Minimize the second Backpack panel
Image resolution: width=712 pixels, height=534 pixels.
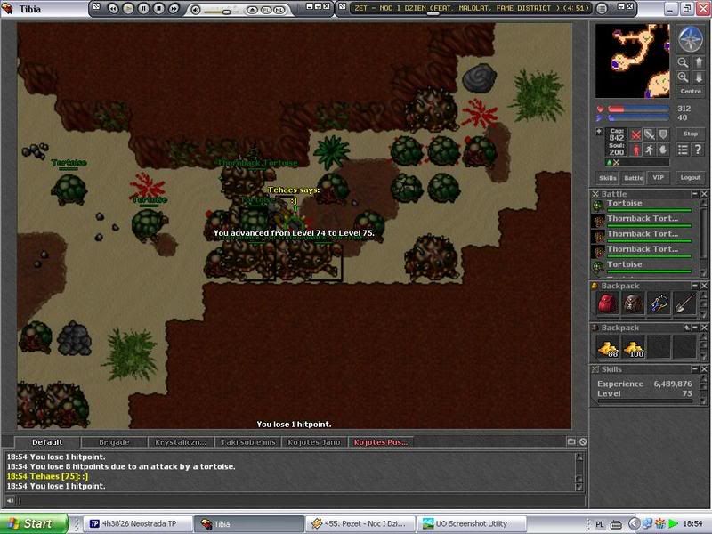click(695, 328)
